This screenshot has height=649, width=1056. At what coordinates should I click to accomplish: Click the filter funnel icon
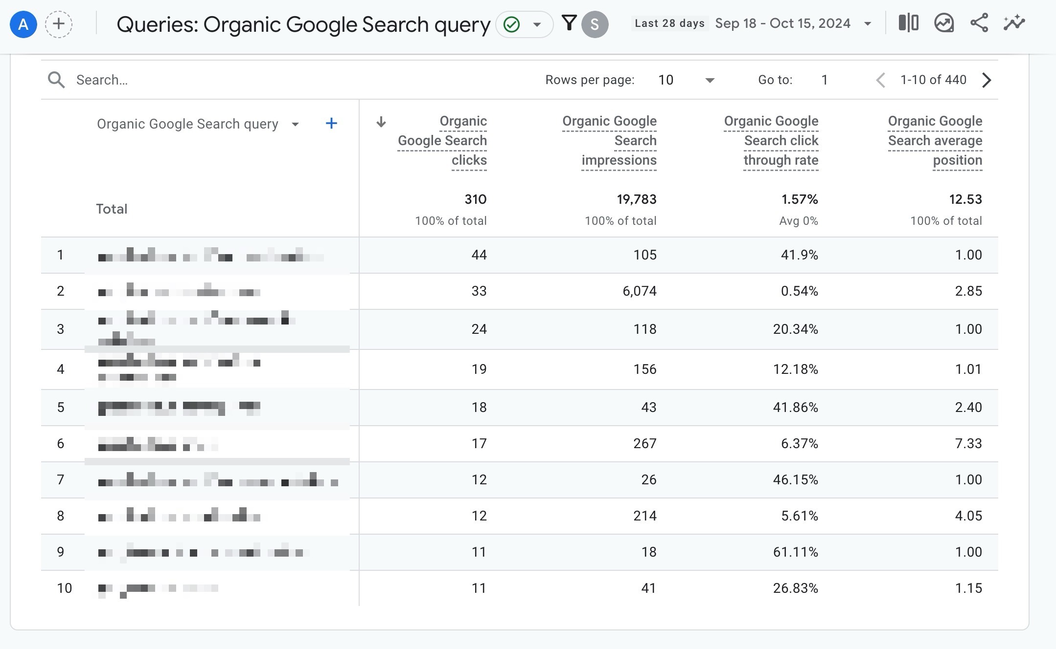point(569,23)
